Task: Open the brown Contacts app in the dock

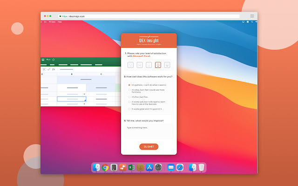Action: click(x=141, y=167)
